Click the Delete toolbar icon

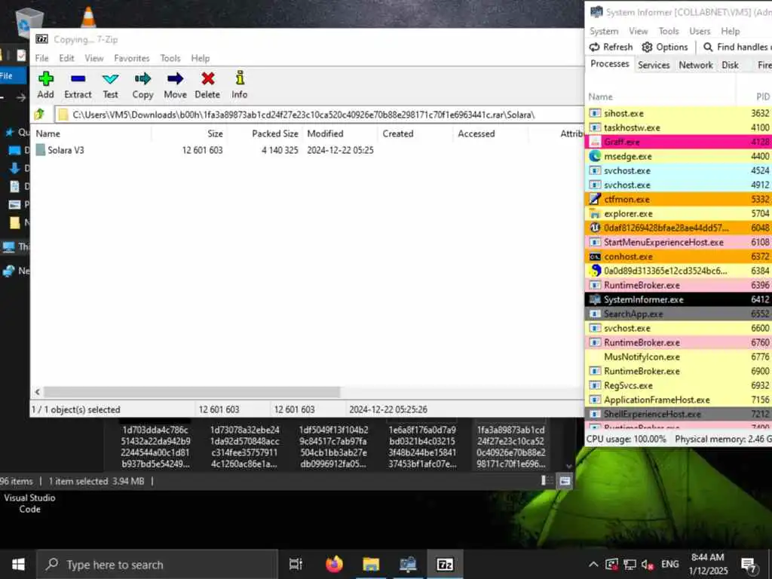click(207, 85)
